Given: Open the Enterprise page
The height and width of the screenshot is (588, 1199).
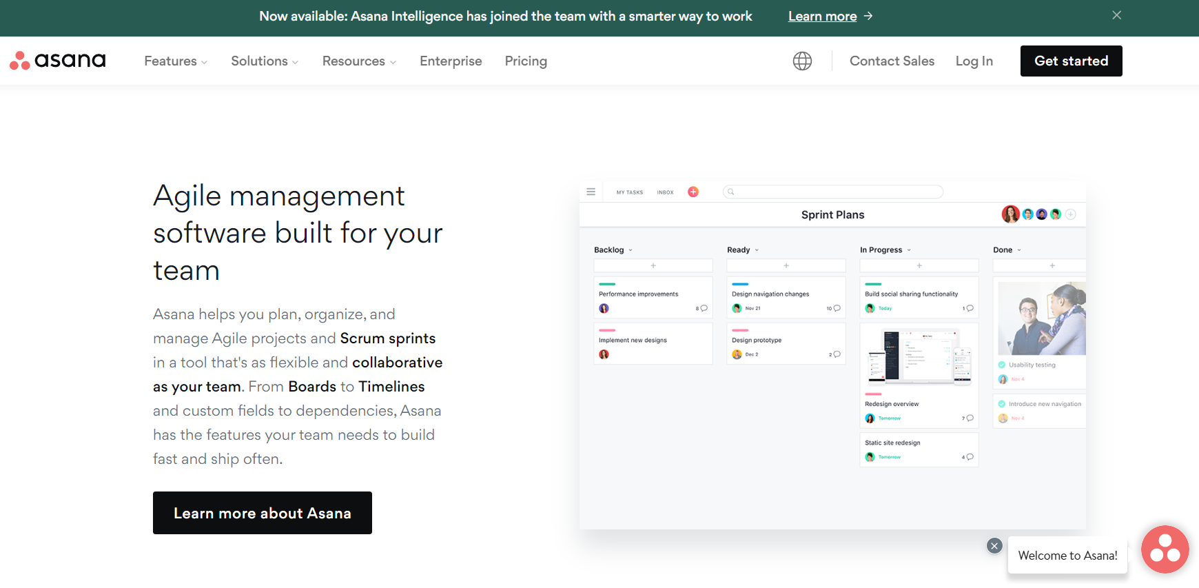Looking at the screenshot, I should pos(451,61).
